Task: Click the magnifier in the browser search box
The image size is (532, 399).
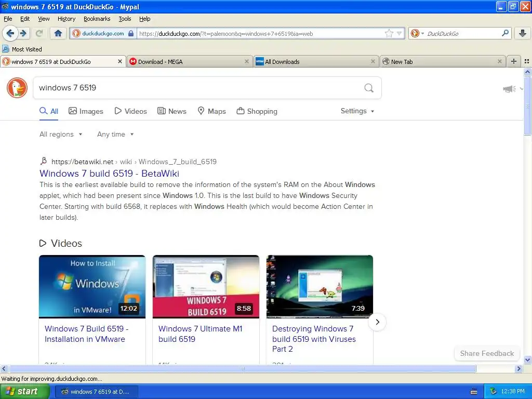Action: tap(505, 33)
